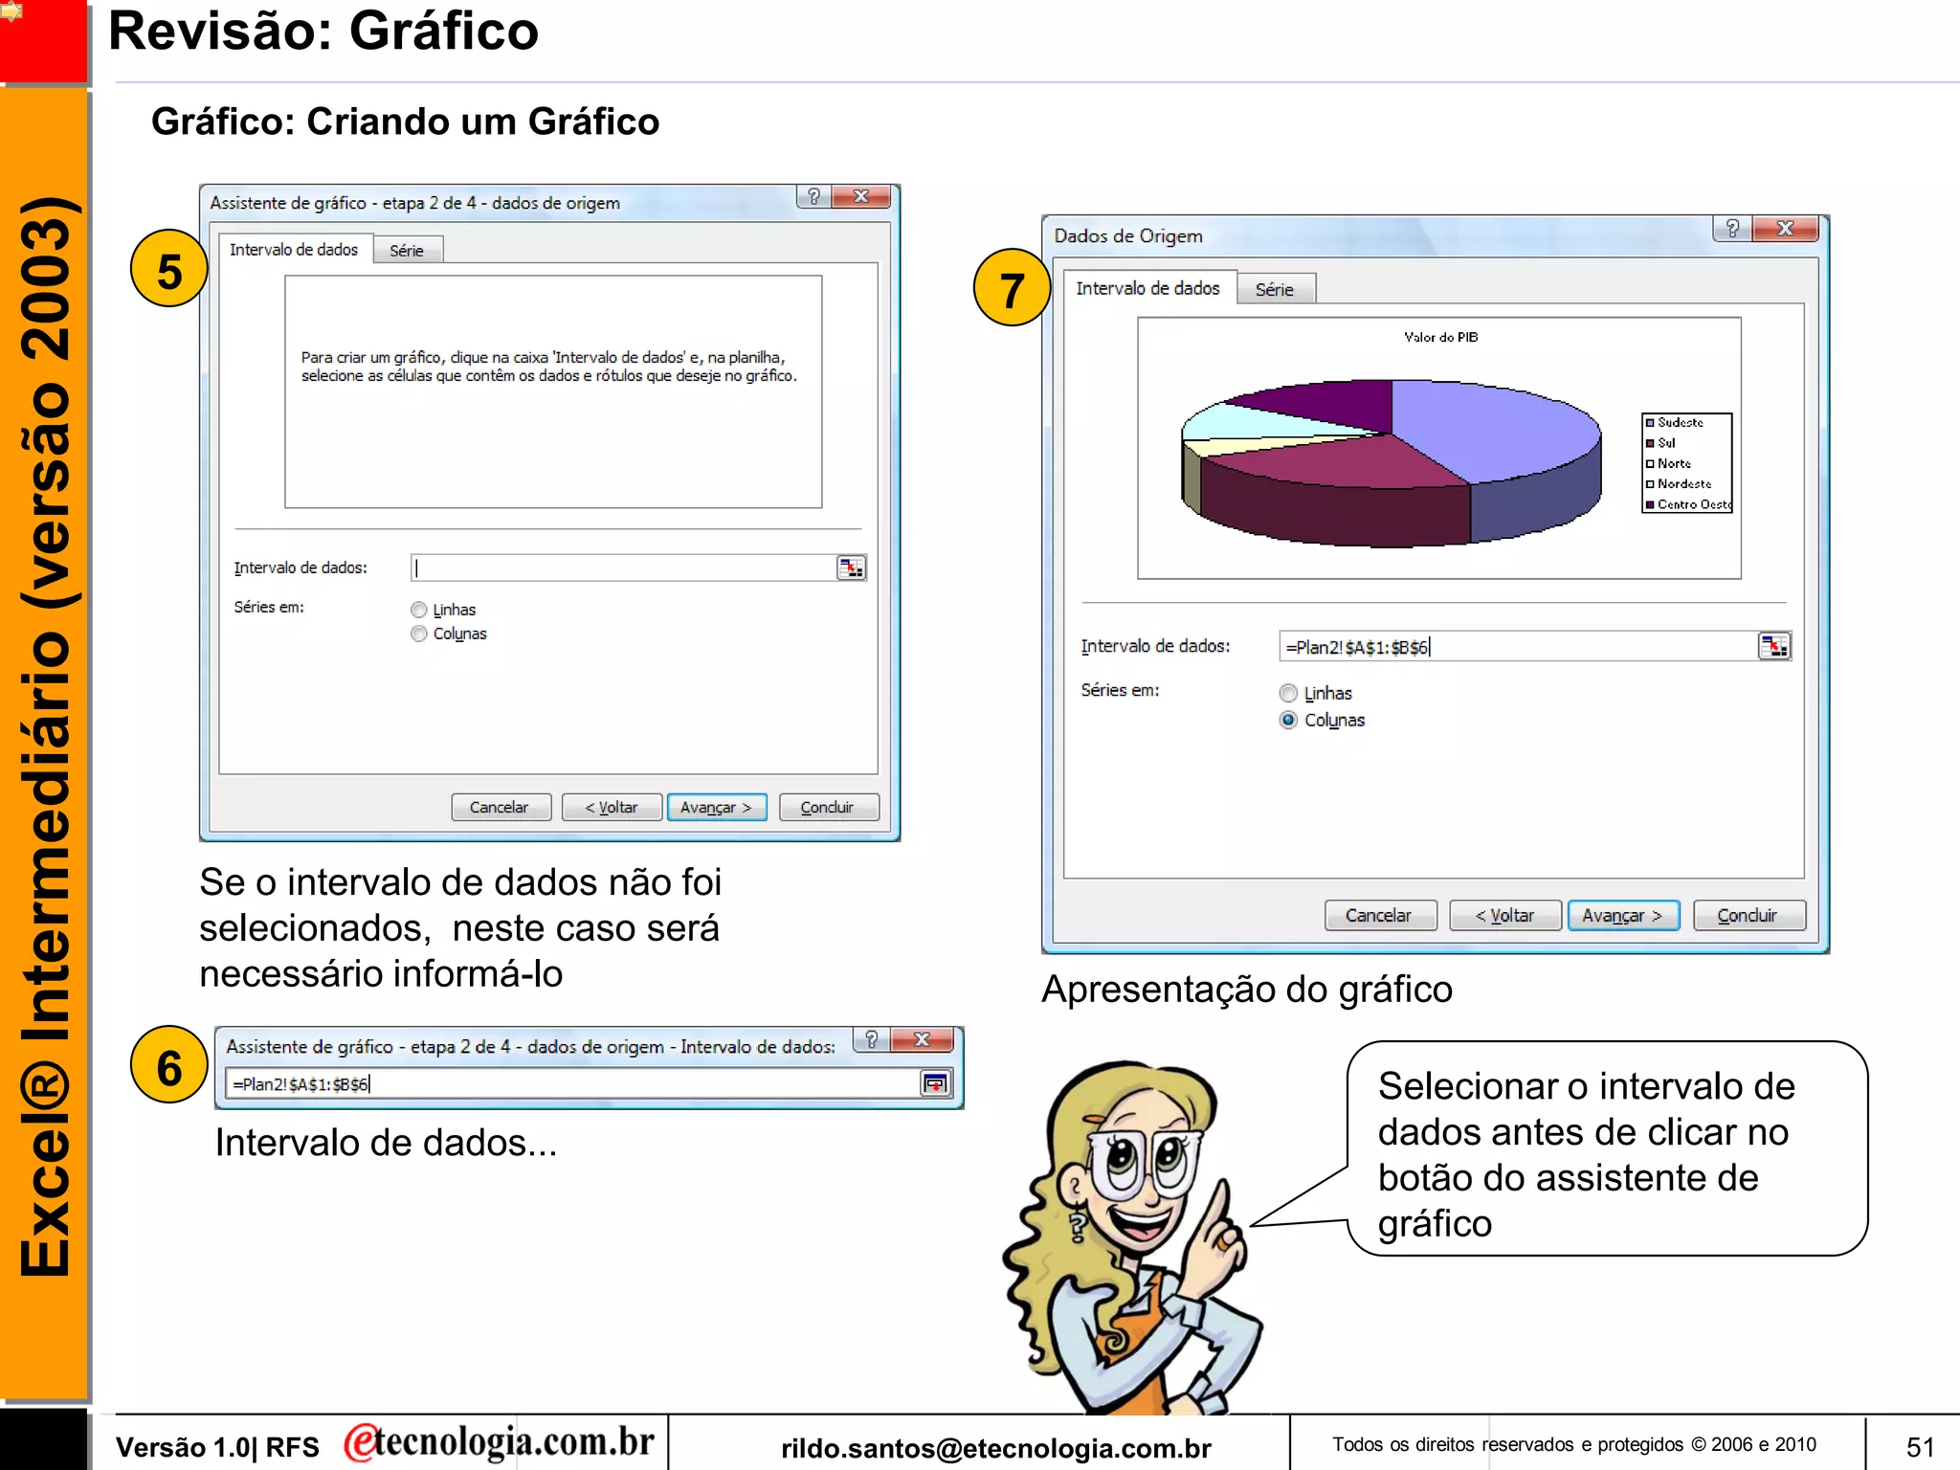Click Avançar > in Dados de Origem dialog
The image size is (1960, 1470).
(x=1622, y=915)
